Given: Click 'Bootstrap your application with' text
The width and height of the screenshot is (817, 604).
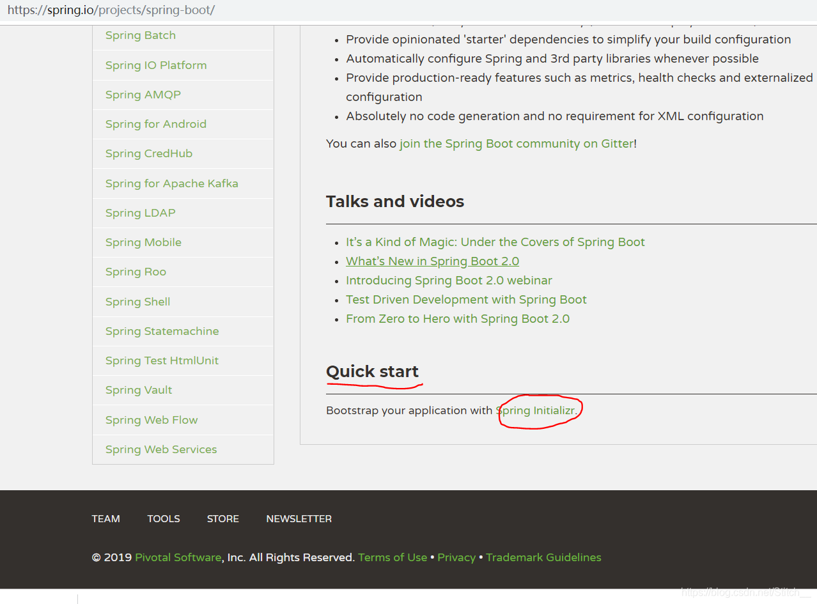Looking at the screenshot, I should 409,410.
